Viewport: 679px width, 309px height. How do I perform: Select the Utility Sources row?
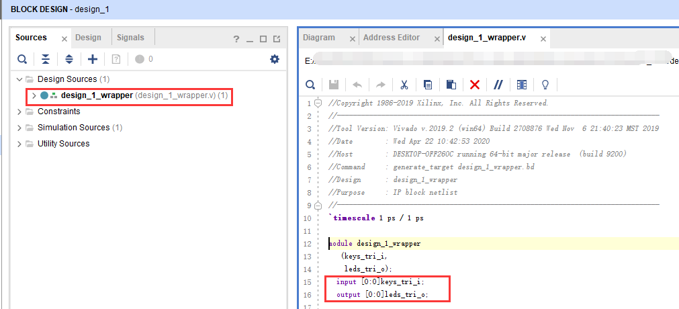[x=64, y=144]
